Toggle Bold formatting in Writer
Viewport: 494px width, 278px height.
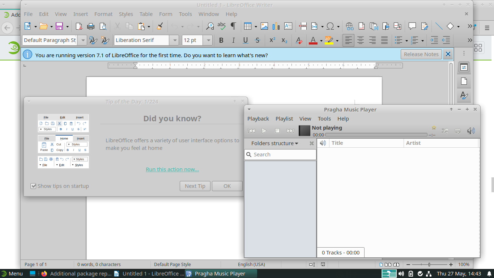[221, 40]
